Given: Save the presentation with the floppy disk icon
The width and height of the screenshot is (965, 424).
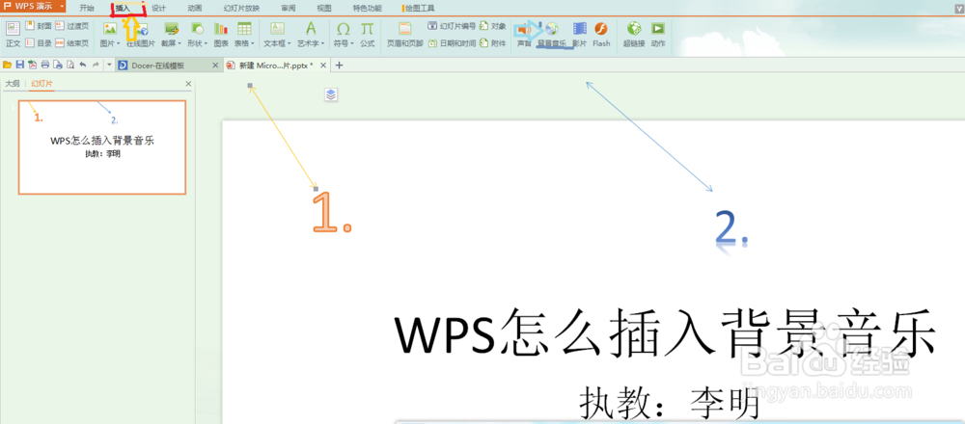Looking at the screenshot, I should pos(19,65).
